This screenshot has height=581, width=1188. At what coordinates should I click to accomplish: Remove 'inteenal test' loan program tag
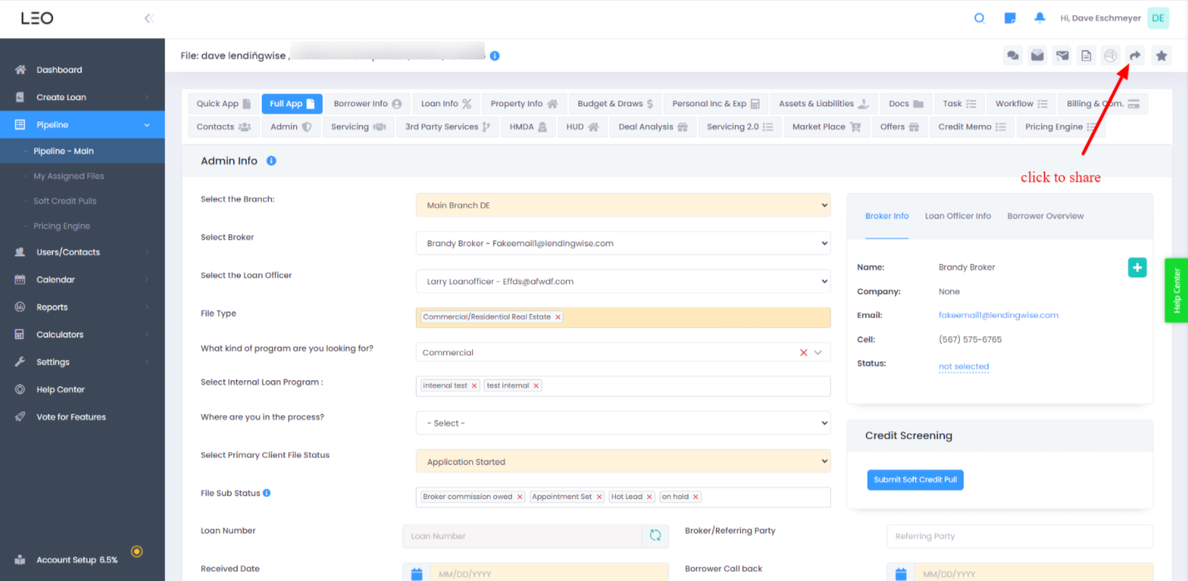(x=474, y=386)
